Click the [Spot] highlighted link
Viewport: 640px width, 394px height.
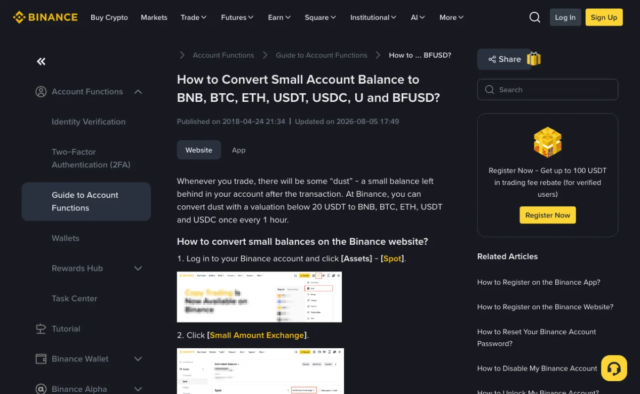(393, 259)
